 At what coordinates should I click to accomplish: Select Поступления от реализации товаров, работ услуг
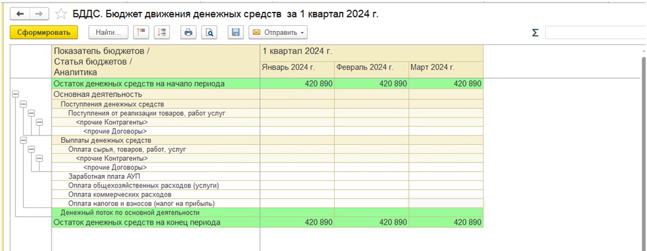tap(156, 113)
